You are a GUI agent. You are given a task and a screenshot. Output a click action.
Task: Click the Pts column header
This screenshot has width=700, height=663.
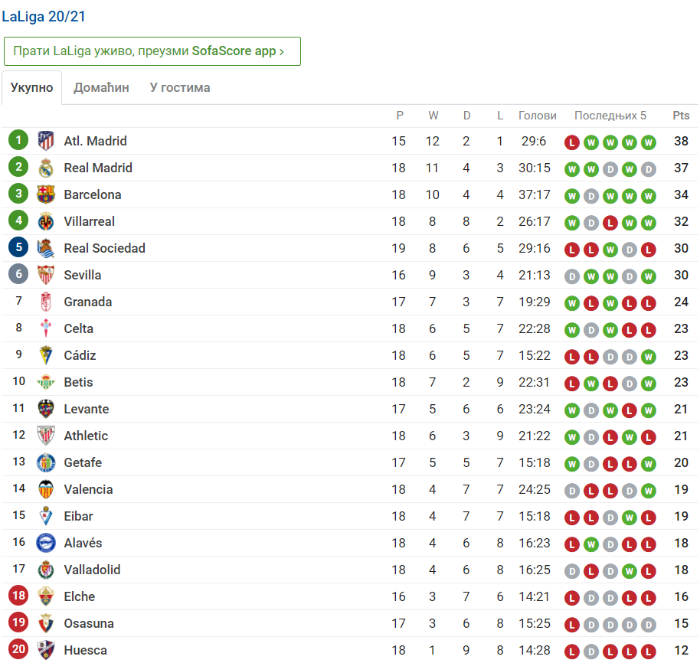click(x=681, y=116)
